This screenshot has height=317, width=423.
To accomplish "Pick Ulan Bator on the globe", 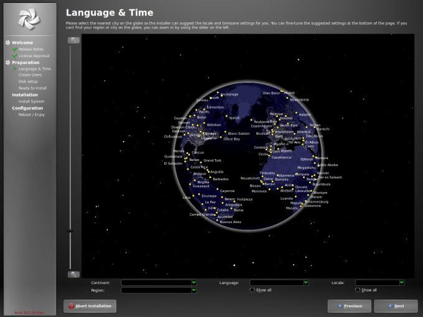I will [271, 93].
